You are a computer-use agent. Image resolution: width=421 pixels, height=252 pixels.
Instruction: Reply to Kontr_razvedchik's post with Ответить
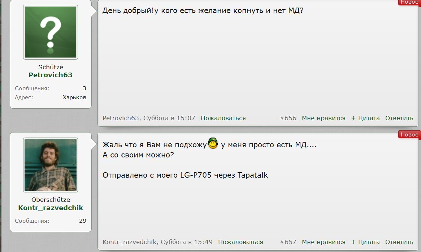399,242
